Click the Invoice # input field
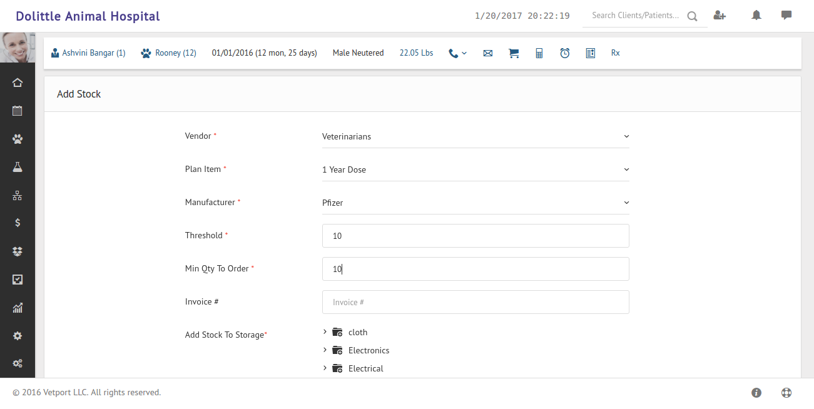 pos(475,302)
